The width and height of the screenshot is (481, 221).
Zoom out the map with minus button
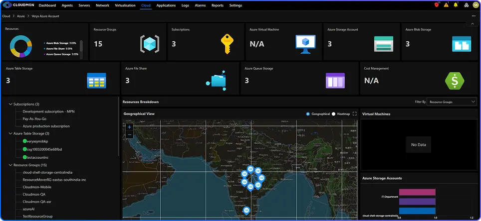tap(129, 135)
